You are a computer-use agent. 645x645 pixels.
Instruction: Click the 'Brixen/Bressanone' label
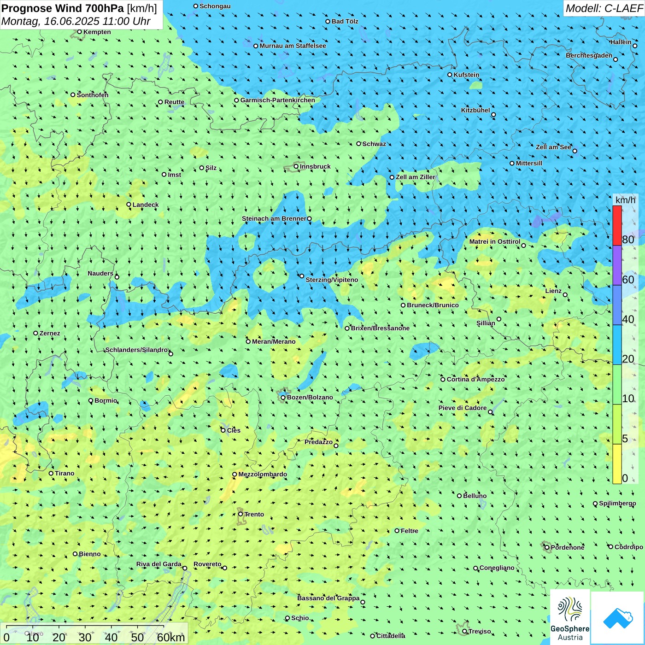coord(381,328)
